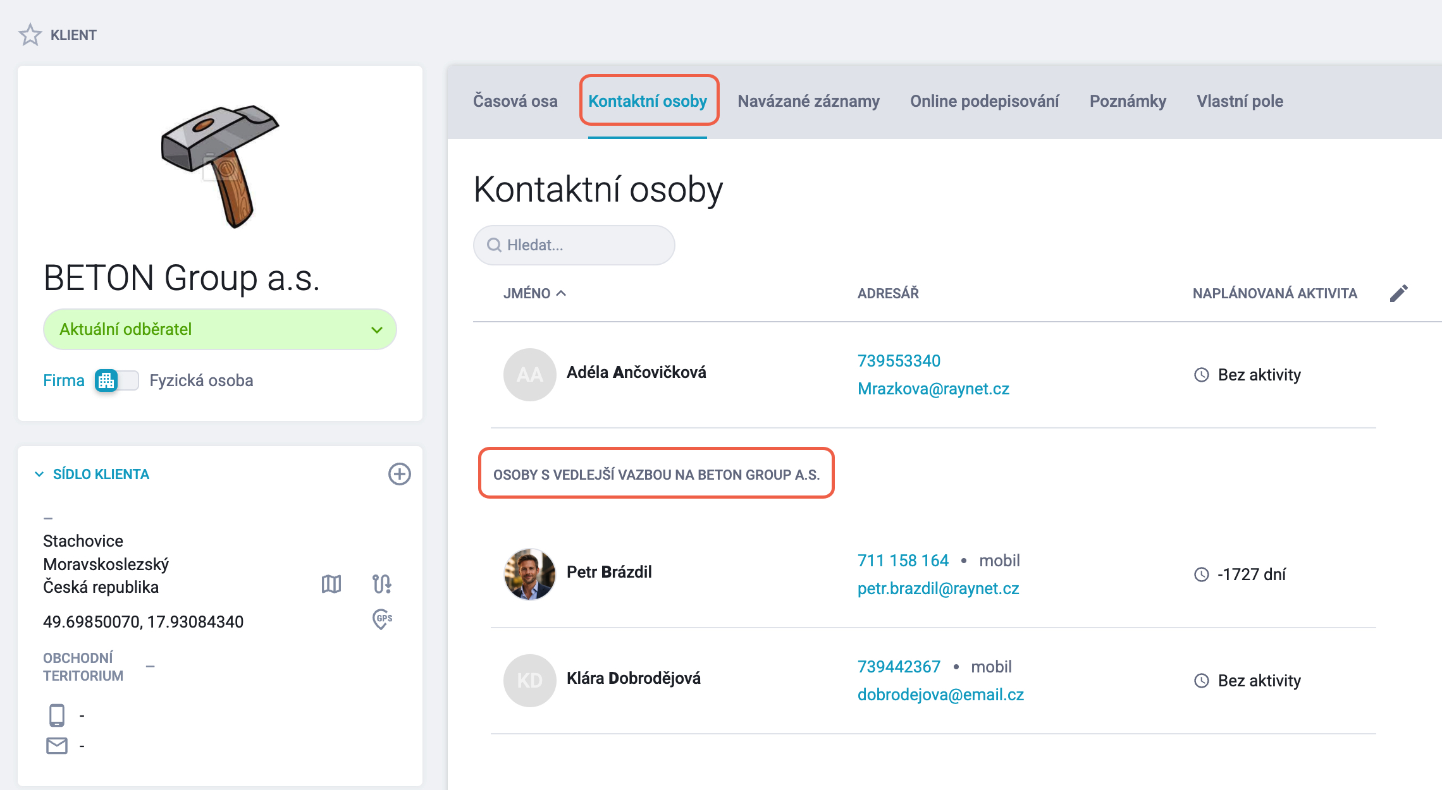The height and width of the screenshot is (790, 1442).
Task: Add new address with plus circle icon
Action: (x=399, y=474)
